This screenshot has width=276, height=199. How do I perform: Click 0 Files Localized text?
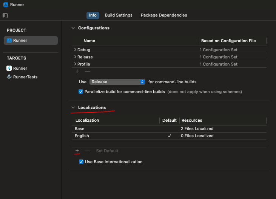(197, 136)
